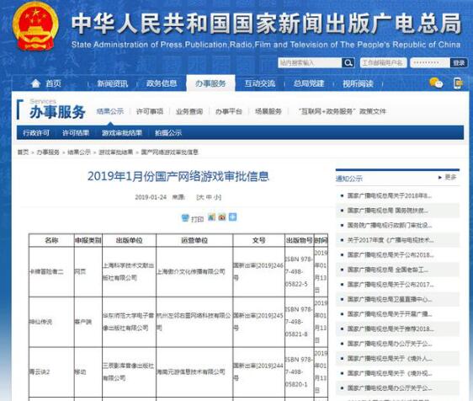Image resolution: width=473 pixels, height=401 pixels.
Task: Open notice 国家广播电视总局关于《境外人...
Action: 390,358
